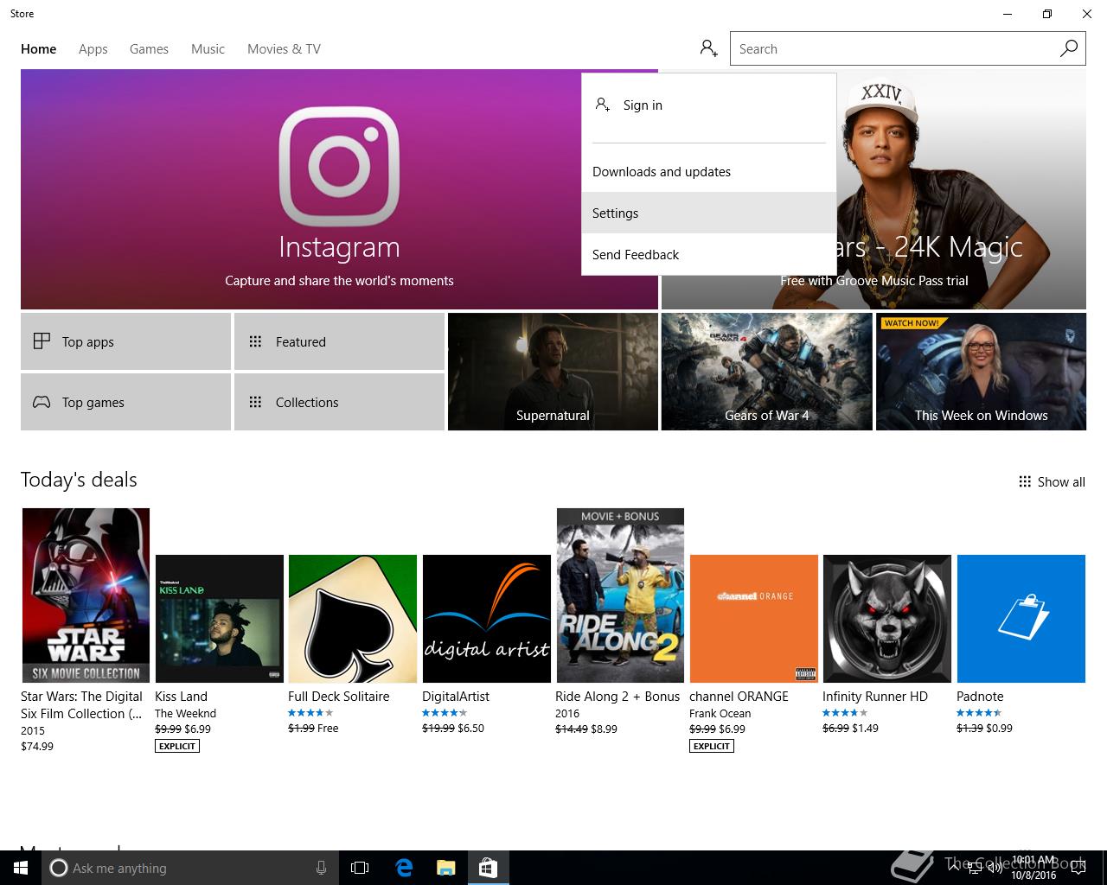Viewport: 1107px width, 885px height.
Task: Click the Padnote title text
Action: coord(980,697)
